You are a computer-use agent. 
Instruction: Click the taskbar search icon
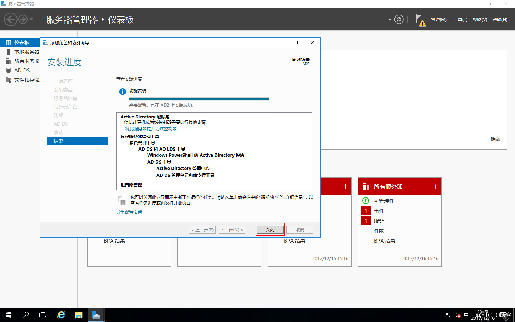pos(26,315)
